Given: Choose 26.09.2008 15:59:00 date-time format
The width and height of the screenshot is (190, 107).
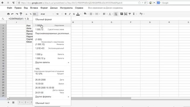Looking at the screenshot, I should pyautogui.click(x=52, y=89).
